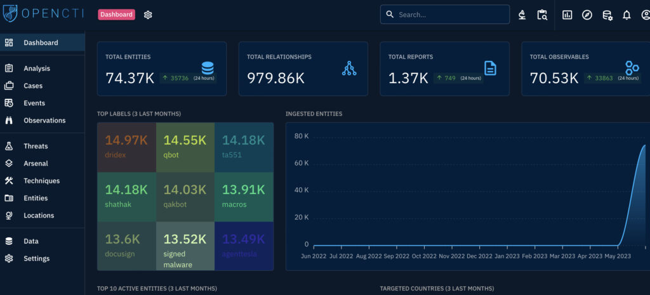650x295 pixels.
Task: Go to Threats section in sidebar
Action: coord(36,146)
